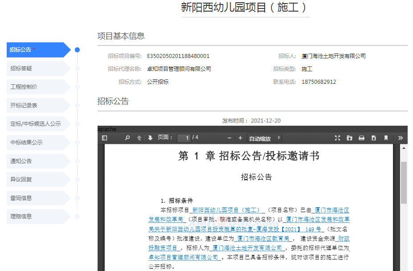The image size is (413, 271).
Task: Open a file in PDF viewer
Action: [x=349, y=138]
